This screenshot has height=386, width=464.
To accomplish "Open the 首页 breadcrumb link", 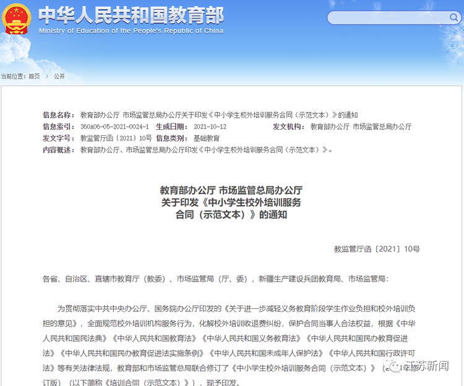I will 34,77.
